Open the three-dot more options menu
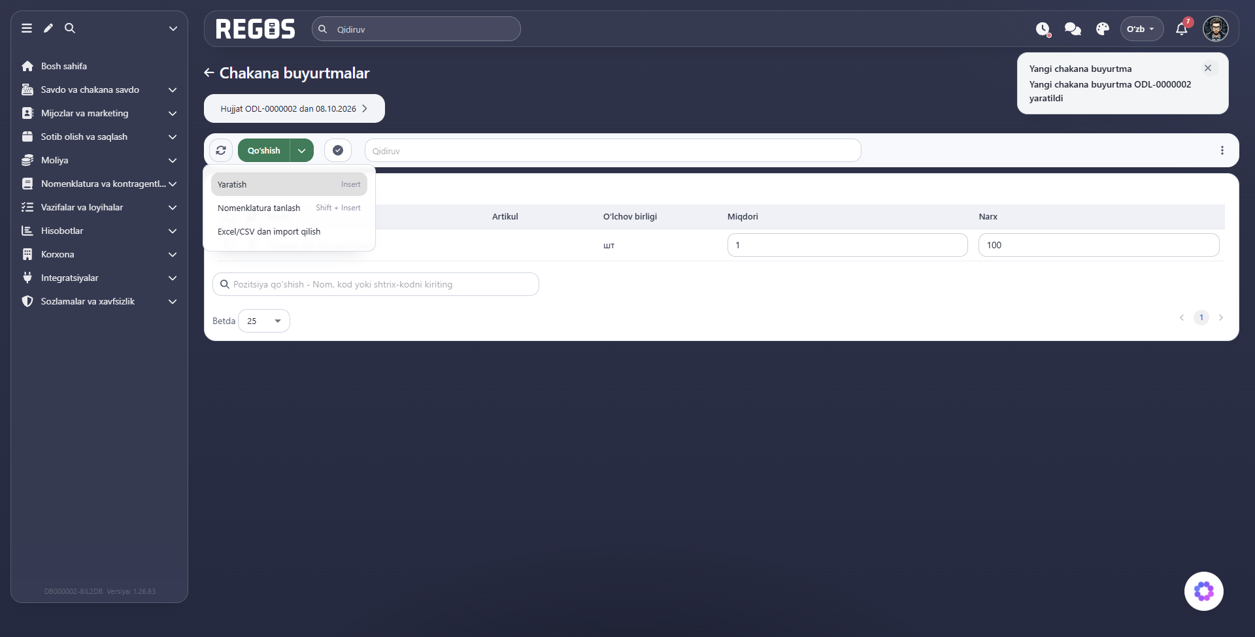Viewport: 1255px width, 637px height. pyautogui.click(x=1222, y=150)
